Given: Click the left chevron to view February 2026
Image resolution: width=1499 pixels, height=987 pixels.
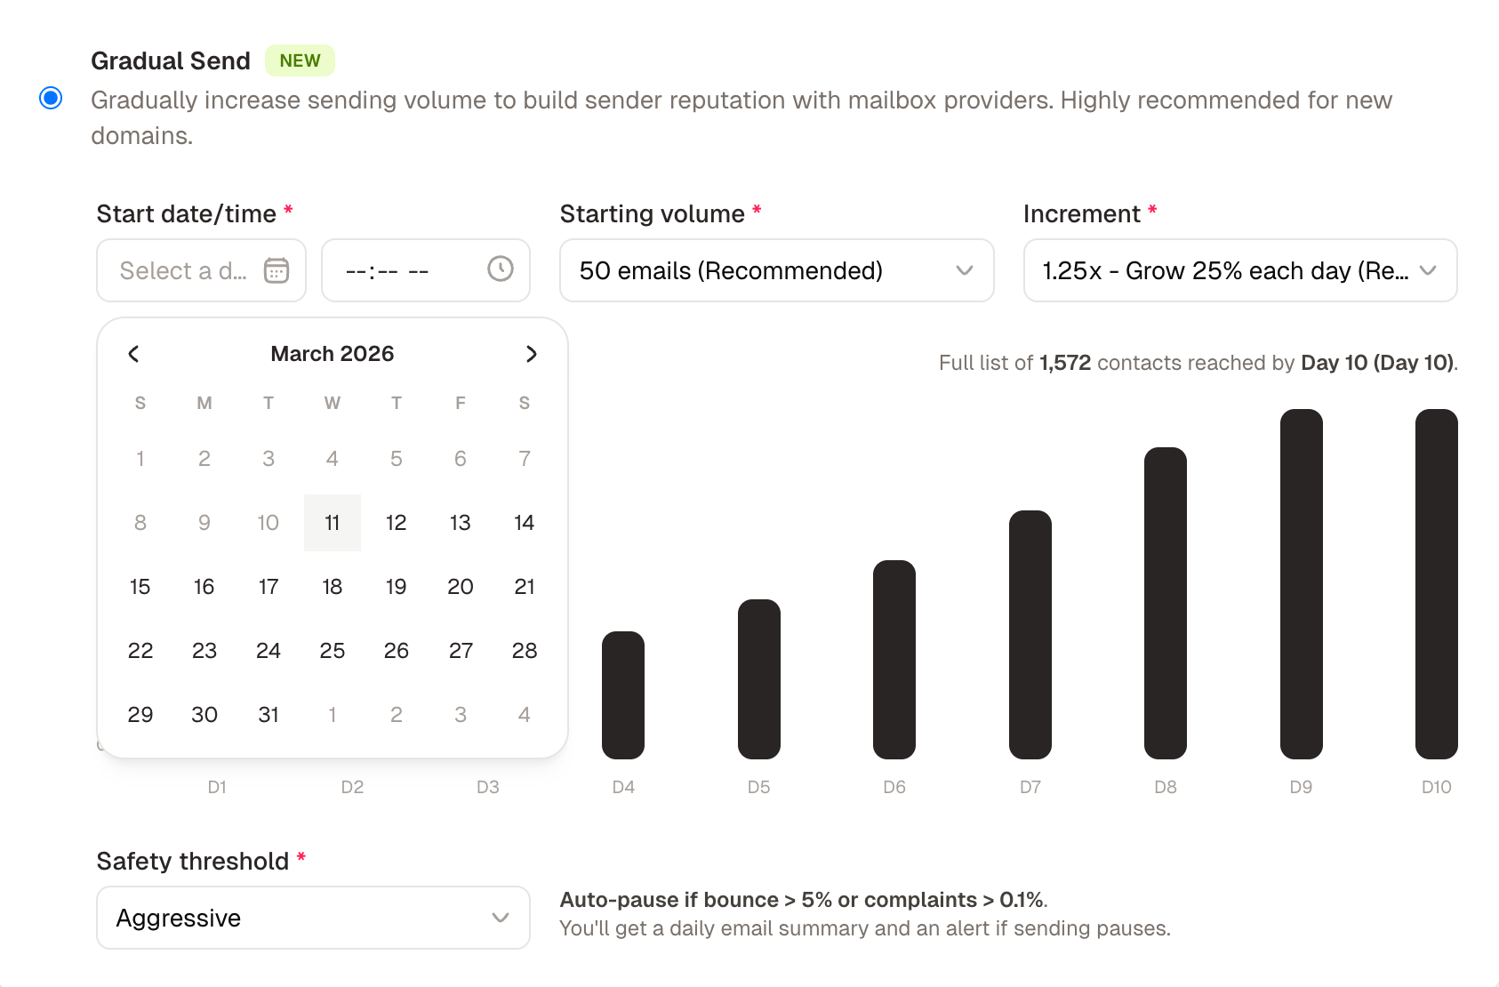Looking at the screenshot, I should (x=132, y=353).
